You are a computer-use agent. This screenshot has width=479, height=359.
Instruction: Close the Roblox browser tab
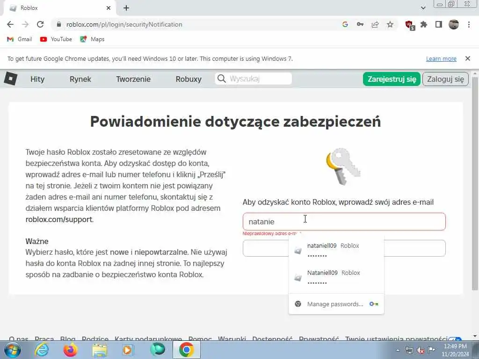[109, 8]
